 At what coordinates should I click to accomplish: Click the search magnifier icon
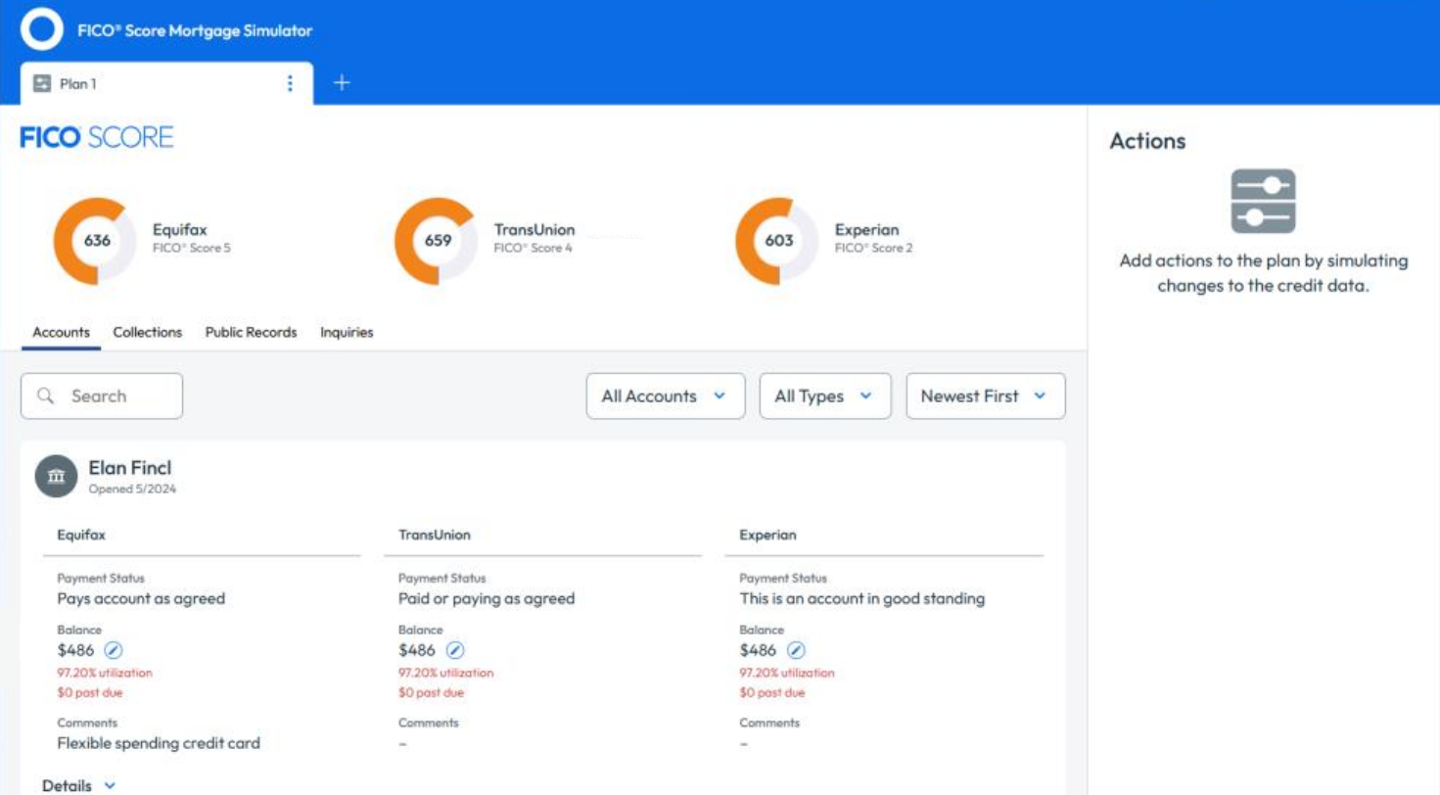tap(45, 396)
